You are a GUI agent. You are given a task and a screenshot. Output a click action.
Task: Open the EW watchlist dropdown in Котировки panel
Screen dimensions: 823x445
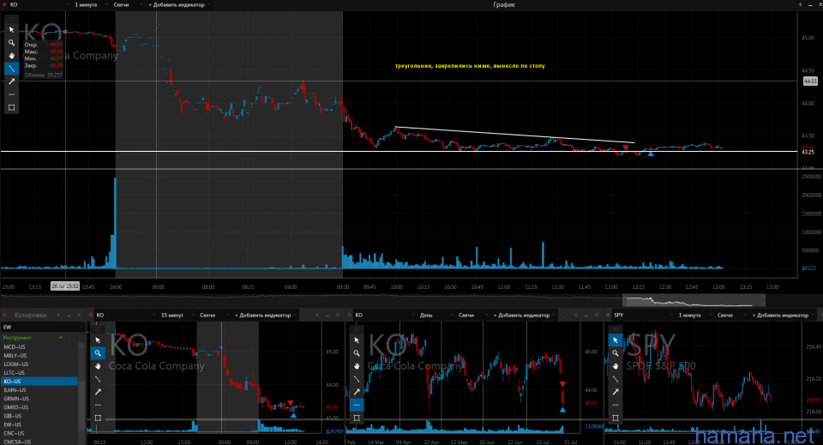pos(43,327)
